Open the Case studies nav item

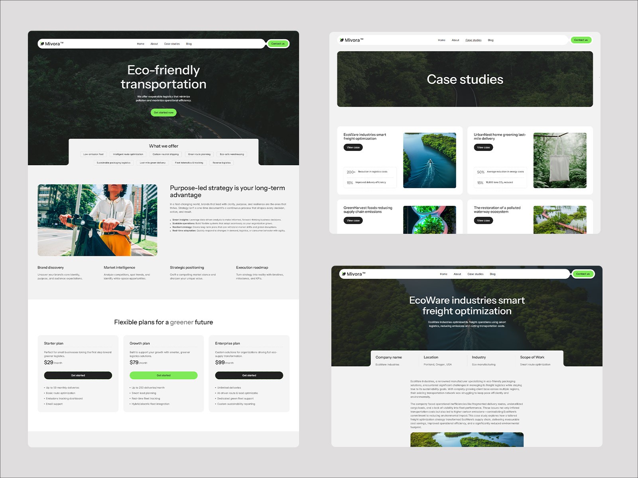171,44
